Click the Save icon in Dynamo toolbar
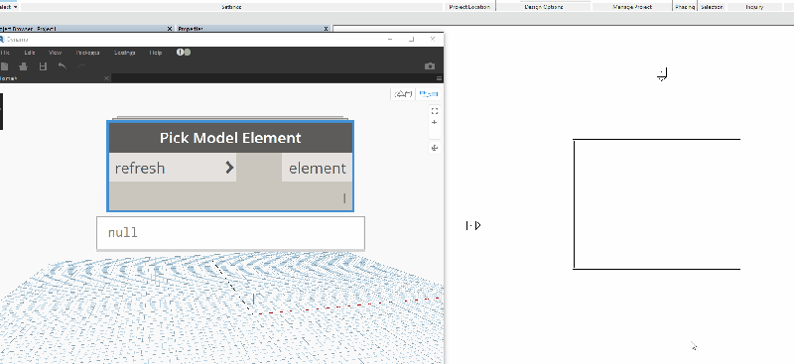 pyautogui.click(x=43, y=66)
